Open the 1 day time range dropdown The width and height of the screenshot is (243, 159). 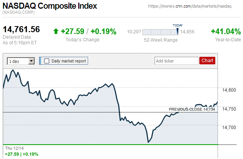(21, 61)
